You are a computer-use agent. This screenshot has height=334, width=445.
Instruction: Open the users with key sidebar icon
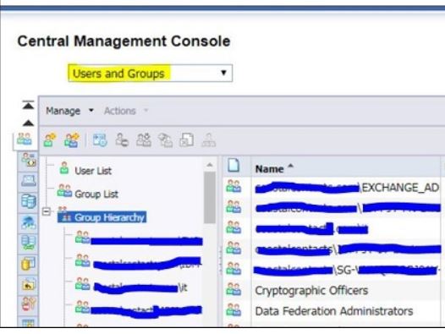coord(29,304)
